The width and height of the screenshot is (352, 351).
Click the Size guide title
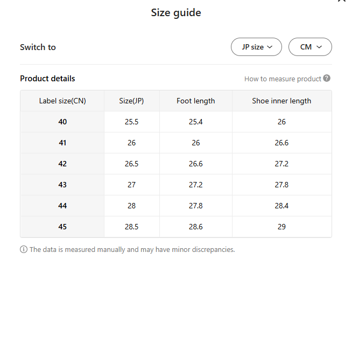click(176, 13)
